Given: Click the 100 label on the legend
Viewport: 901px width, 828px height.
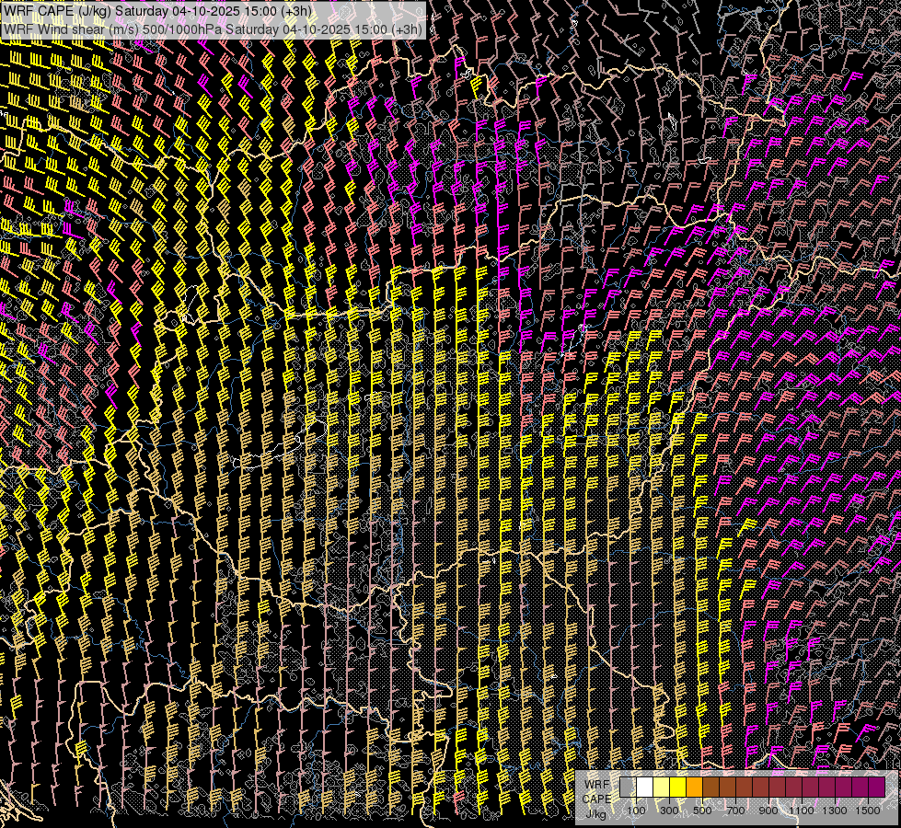Looking at the screenshot, I should pyautogui.click(x=636, y=811).
